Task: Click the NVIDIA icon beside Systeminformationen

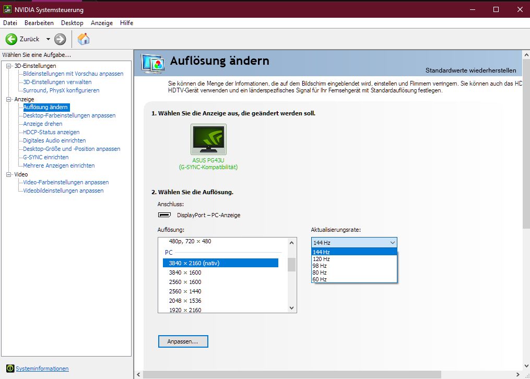Action: (x=10, y=369)
